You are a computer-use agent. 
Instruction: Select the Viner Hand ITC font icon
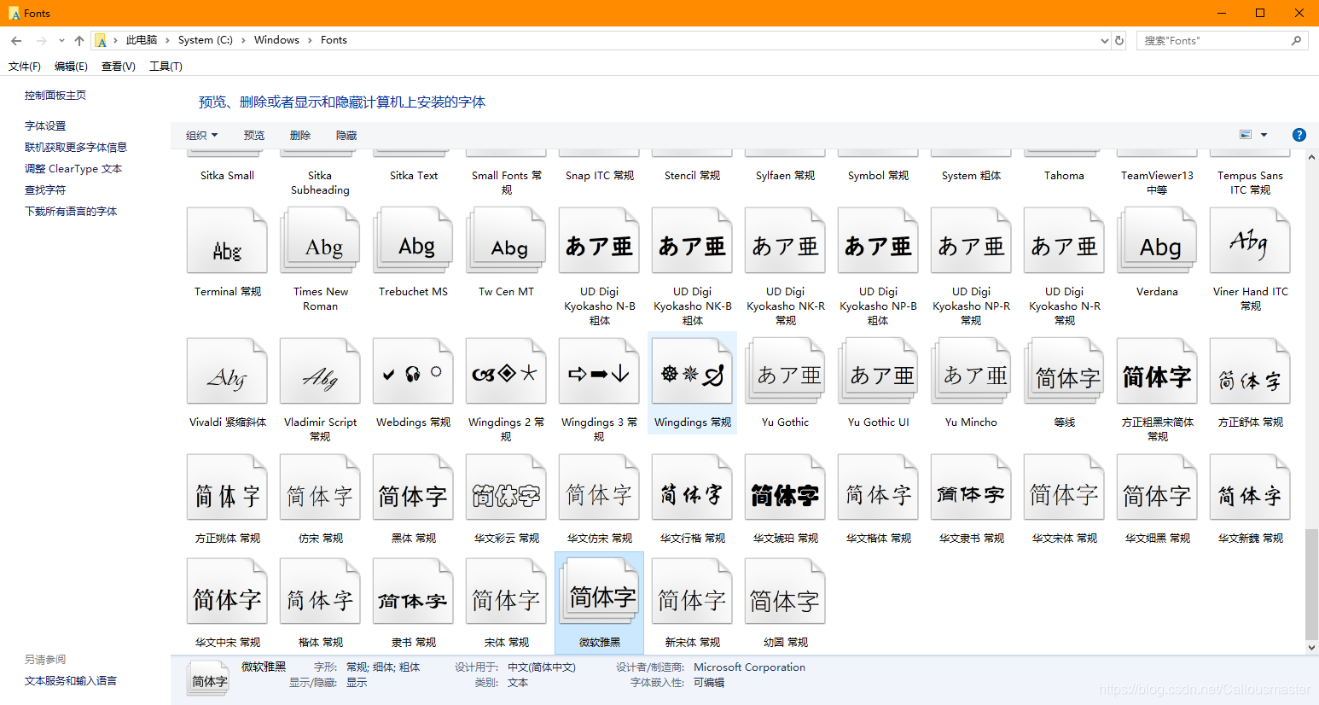[x=1250, y=242]
